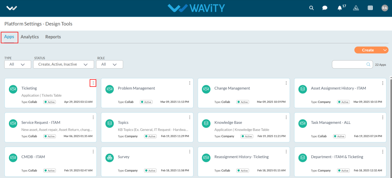392x178 pixels.
Task: Click magnifier icon in apps search box
Action: [368, 64]
